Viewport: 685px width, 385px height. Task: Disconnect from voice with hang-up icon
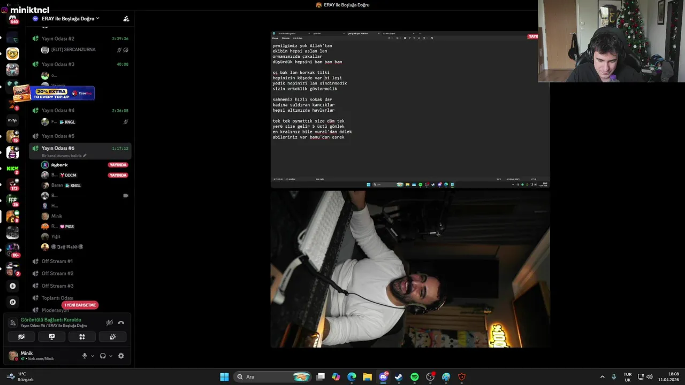121,322
